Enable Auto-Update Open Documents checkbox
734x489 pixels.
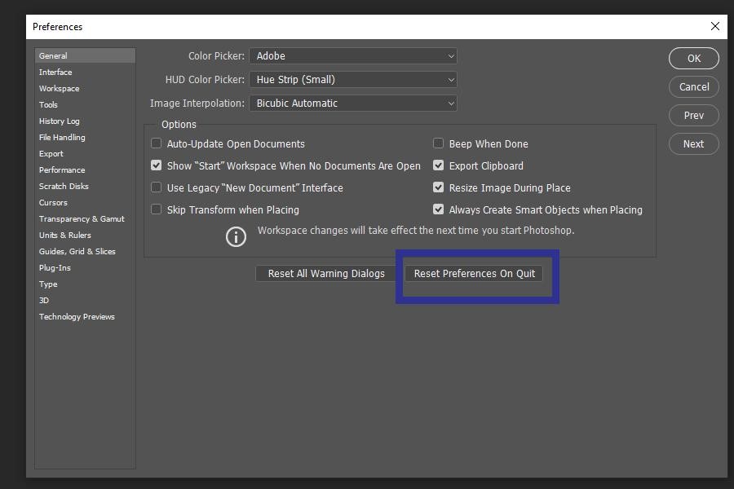pos(156,143)
